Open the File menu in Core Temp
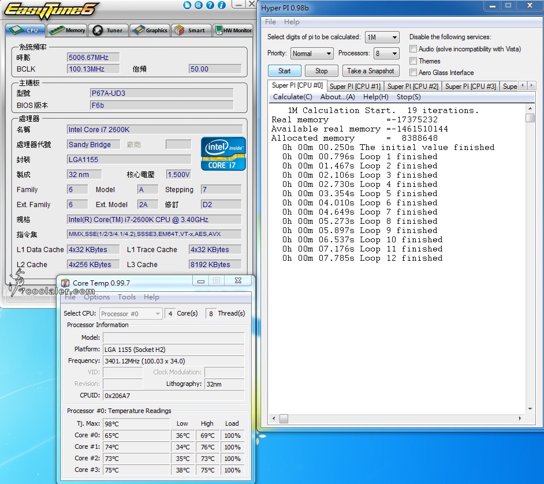This screenshot has height=484, width=544. [x=70, y=297]
